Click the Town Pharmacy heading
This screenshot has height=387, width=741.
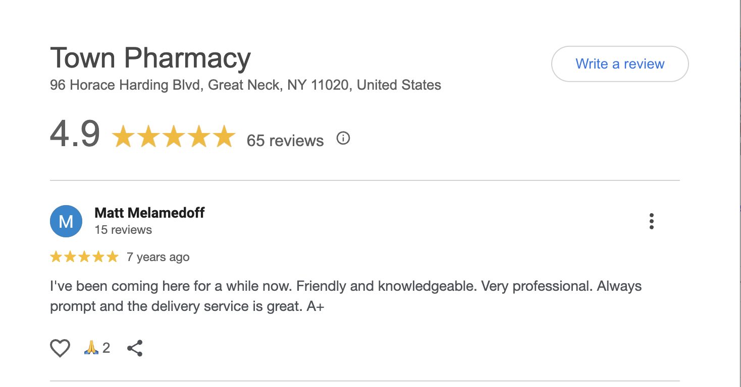coord(150,58)
